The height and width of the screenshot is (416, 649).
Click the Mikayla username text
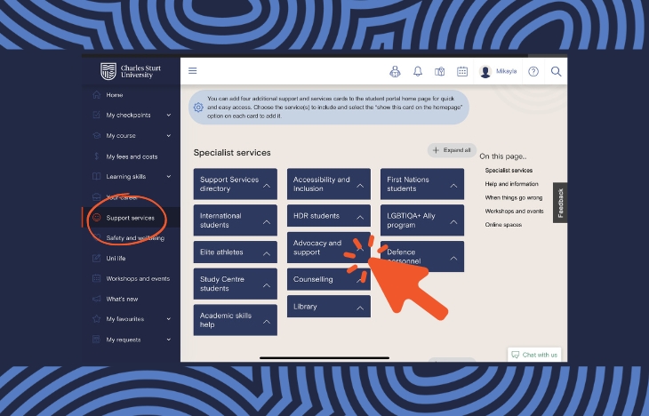(x=506, y=71)
